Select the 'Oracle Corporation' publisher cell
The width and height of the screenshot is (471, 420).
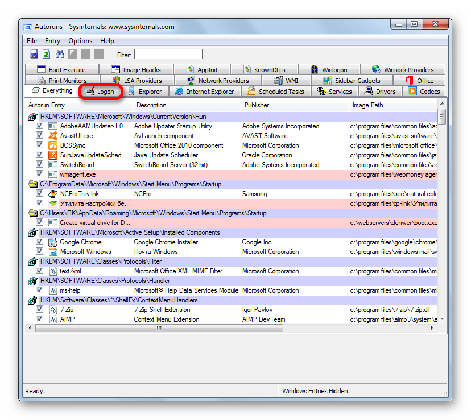pos(267,155)
